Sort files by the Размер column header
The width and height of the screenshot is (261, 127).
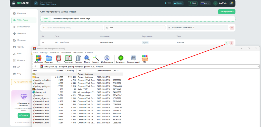click(57, 71)
